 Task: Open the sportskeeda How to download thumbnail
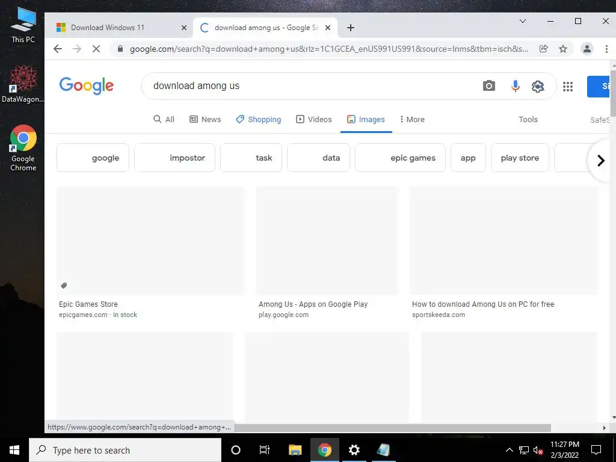504,241
